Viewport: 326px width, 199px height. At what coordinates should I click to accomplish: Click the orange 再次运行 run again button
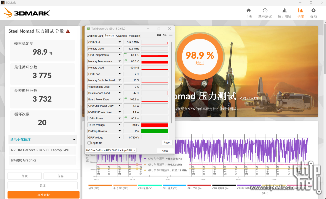(43, 195)
